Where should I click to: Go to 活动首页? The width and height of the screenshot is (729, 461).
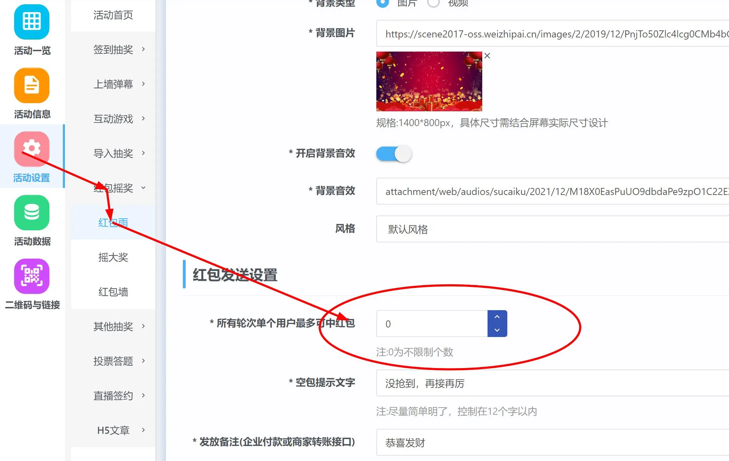tap(113, 15)
